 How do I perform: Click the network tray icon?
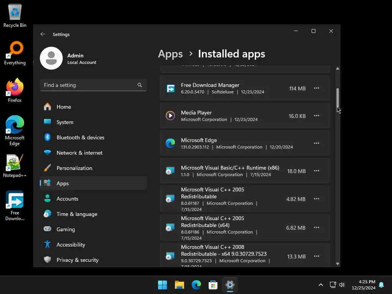333,285
